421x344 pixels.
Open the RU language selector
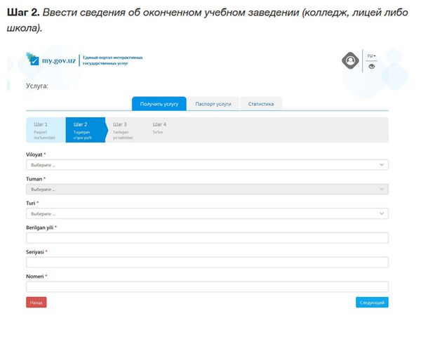coord(372,55)
